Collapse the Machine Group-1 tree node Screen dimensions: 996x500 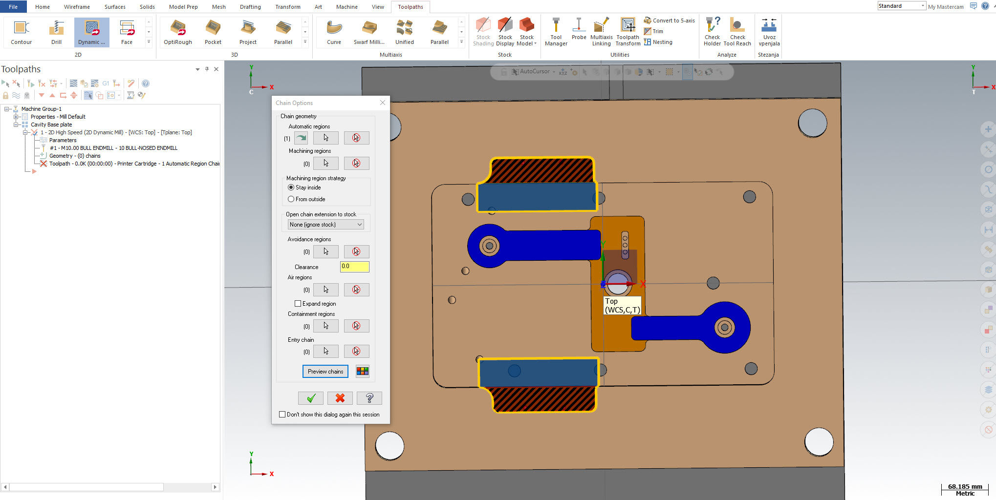[7, 109]
